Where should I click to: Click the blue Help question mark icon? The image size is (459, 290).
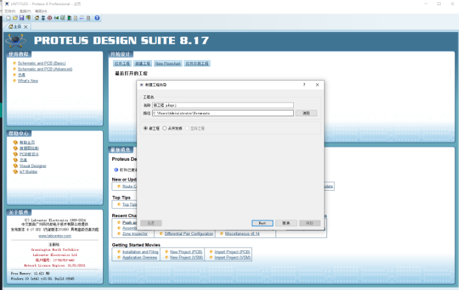point(97,18)
